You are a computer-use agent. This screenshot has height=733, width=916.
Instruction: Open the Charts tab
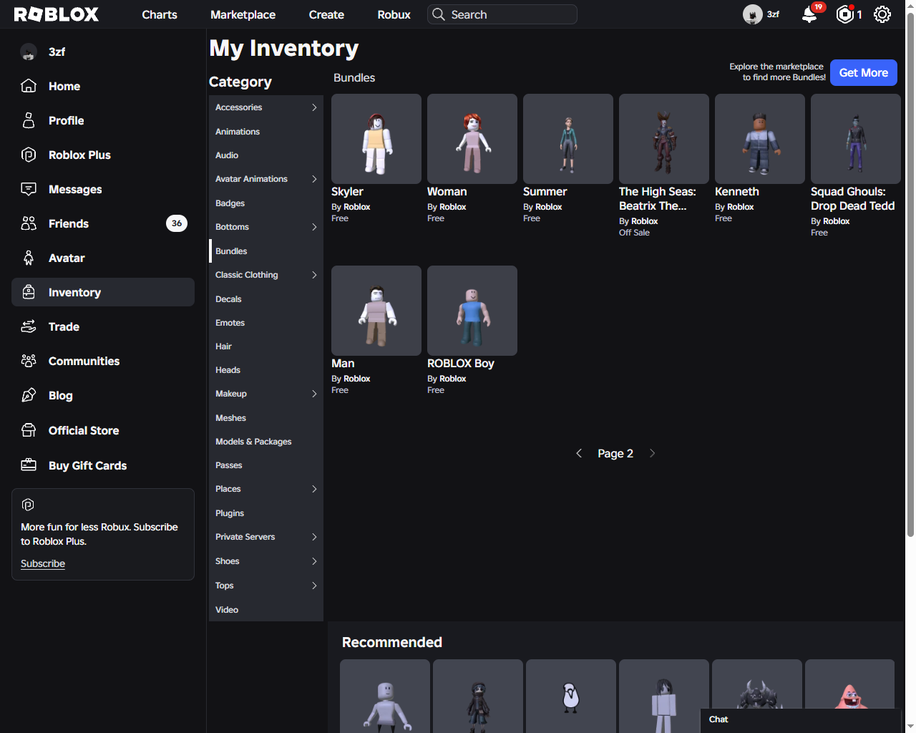coord(160,14)
